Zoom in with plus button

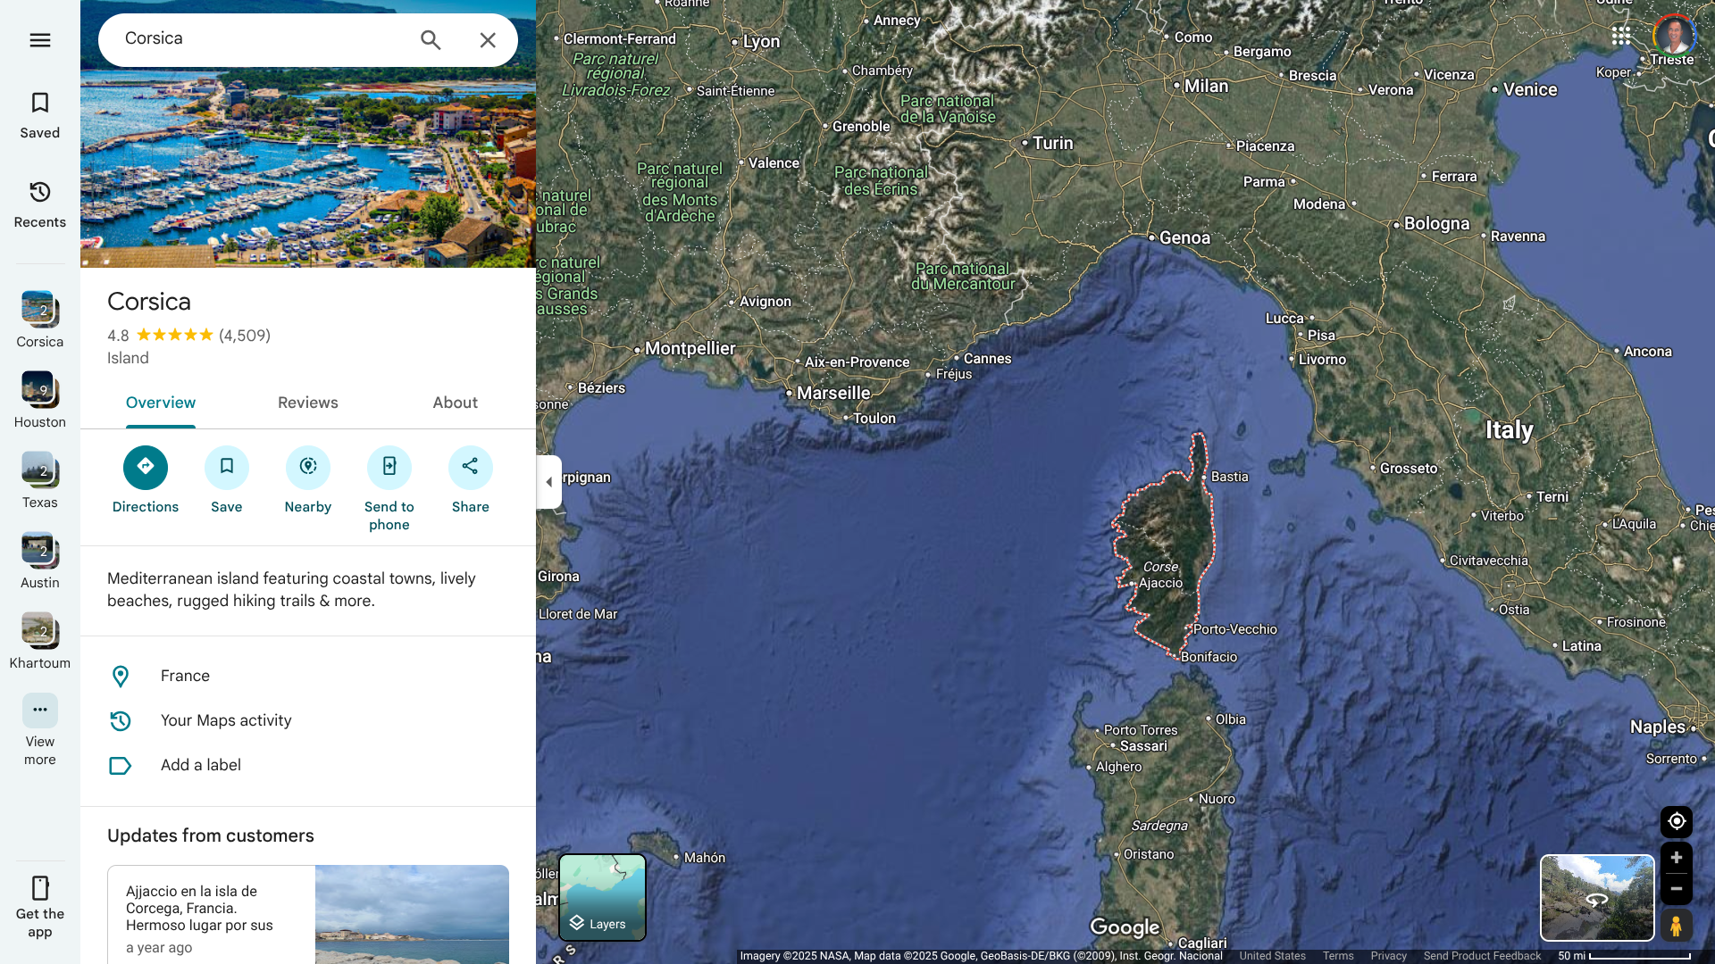click(x=1677, y=858)
